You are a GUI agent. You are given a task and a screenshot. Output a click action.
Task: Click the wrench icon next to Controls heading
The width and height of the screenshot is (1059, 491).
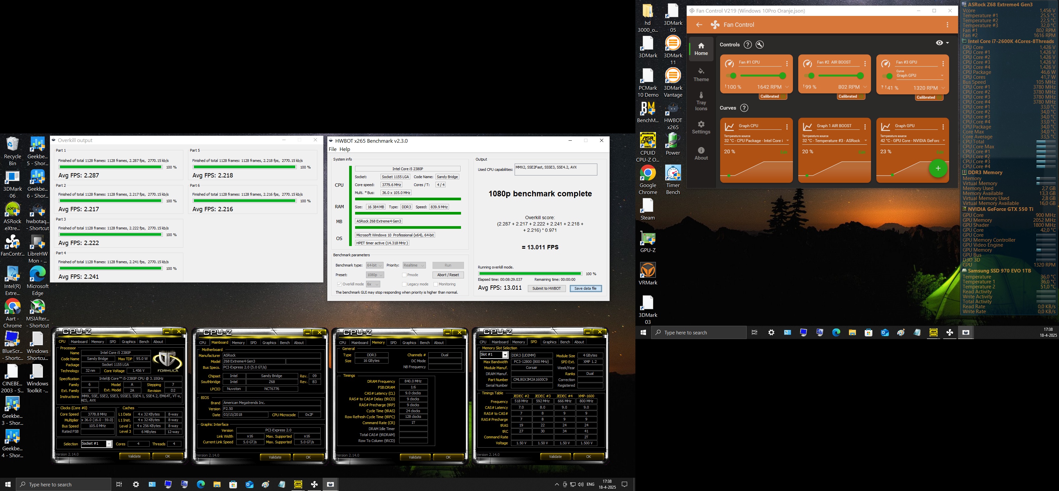click(x=760, y=45)
